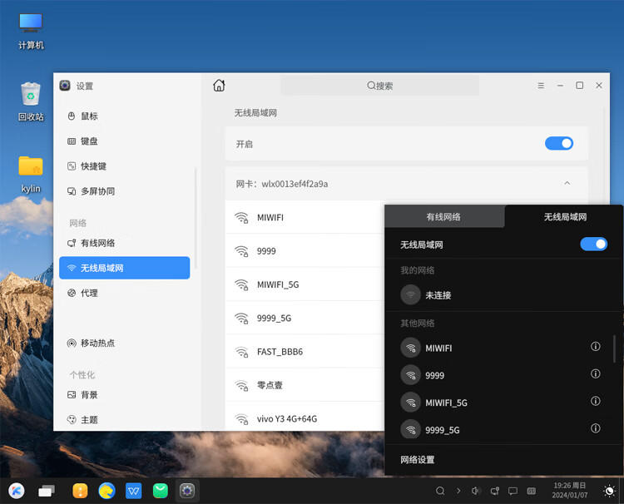Open 网络设置 at bottom of popup
The width and height of the screenshot is (624, 504).
point(418,460)
